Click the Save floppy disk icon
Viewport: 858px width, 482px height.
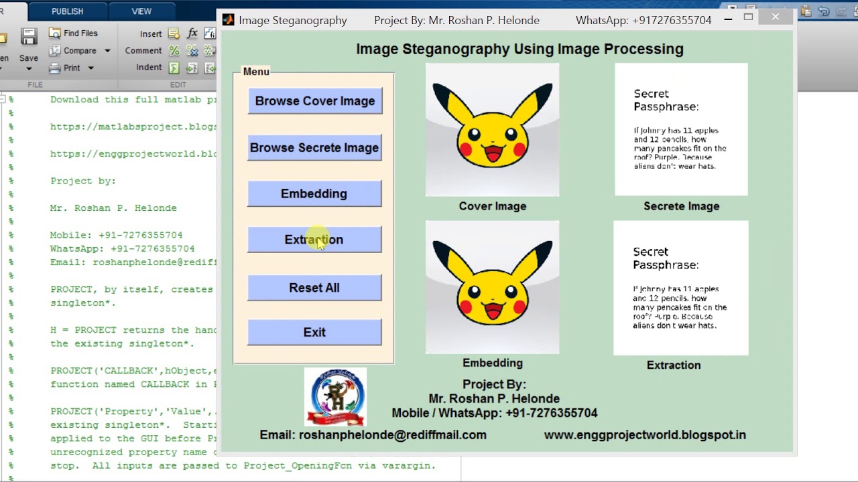pos(29,37)
